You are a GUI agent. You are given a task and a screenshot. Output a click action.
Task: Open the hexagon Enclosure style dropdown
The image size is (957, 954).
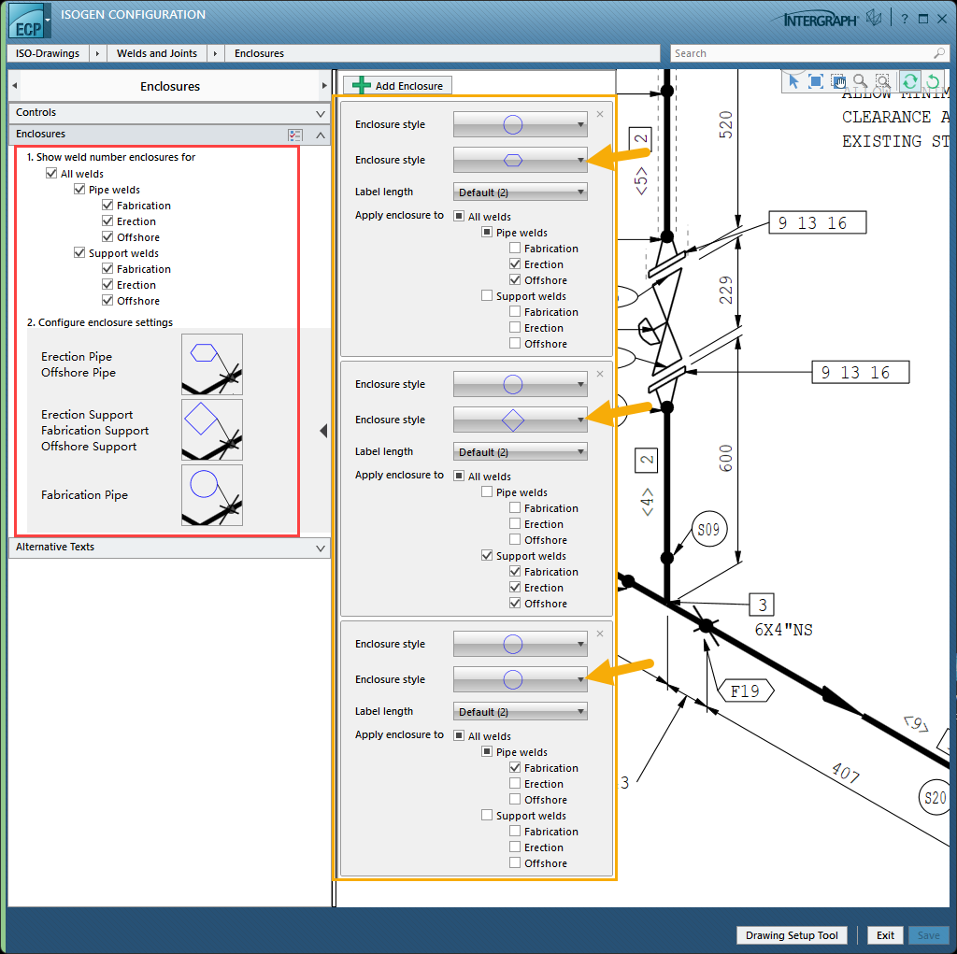[x=520, y=160]
